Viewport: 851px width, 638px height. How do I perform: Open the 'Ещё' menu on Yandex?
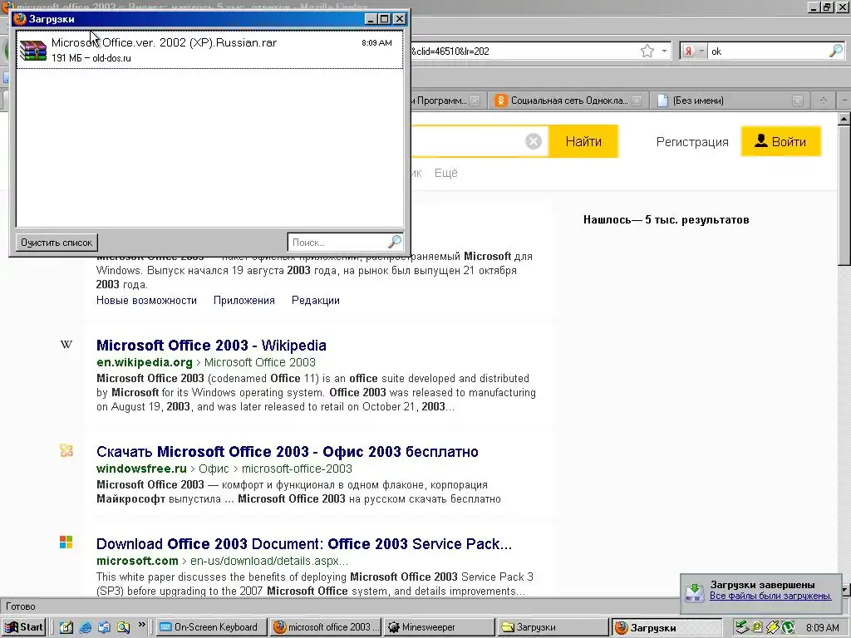[x=446, y=173]
